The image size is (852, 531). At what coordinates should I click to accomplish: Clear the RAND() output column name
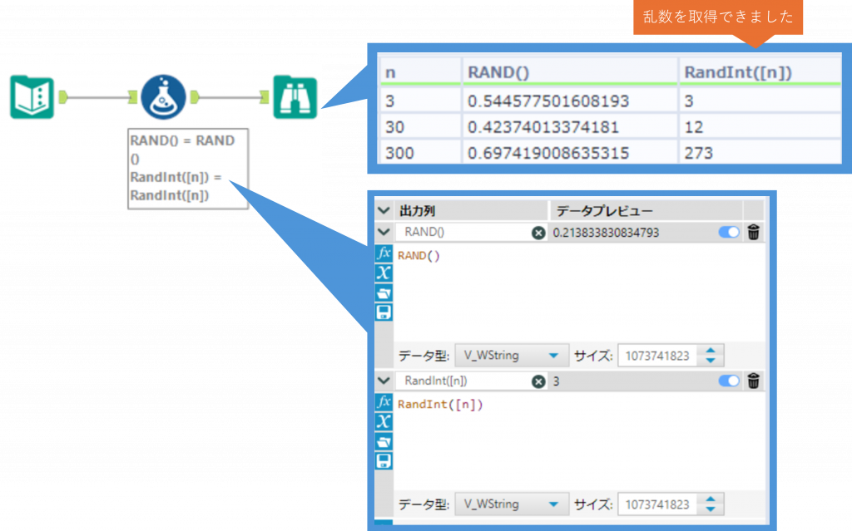coord(538,233)
